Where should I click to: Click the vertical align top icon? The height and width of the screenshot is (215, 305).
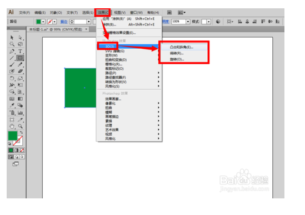pos(263,22)
